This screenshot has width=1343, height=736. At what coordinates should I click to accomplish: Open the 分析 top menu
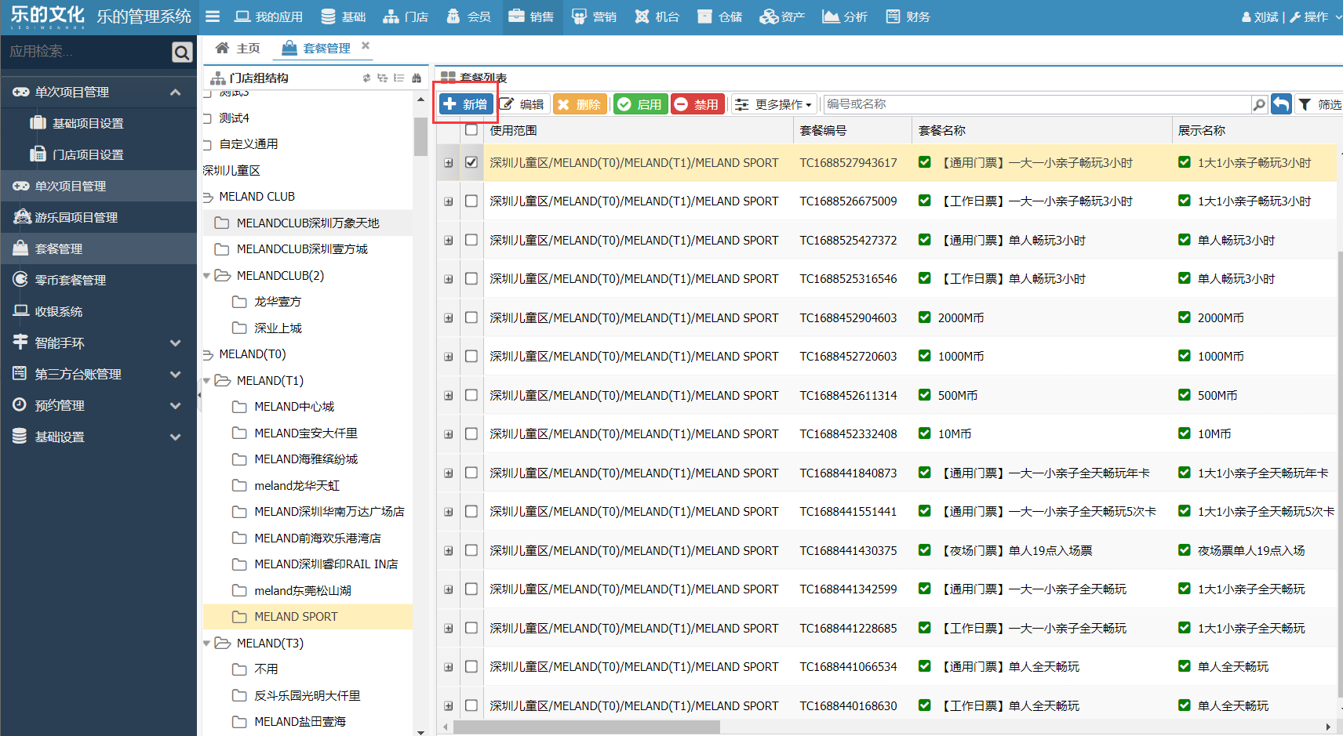(x=845, y=16)
